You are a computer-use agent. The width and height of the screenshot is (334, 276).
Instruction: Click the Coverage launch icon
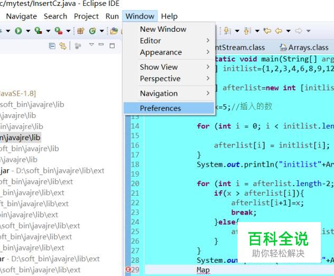(x=38, y=31)
